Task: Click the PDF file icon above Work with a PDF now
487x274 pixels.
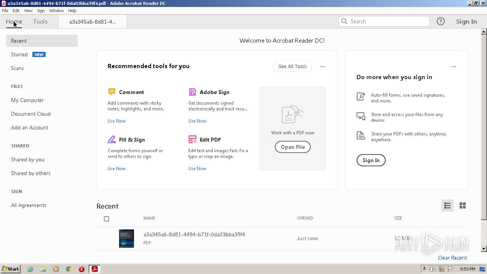Action: 292,115
